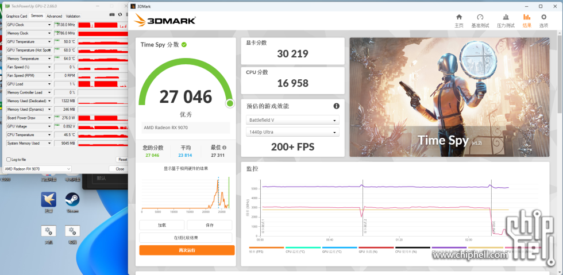Image resolution: width=563 pixels, height=275 pixels.
Task: Toggle the black CPU usage legend line
Action: click(412, 247)
